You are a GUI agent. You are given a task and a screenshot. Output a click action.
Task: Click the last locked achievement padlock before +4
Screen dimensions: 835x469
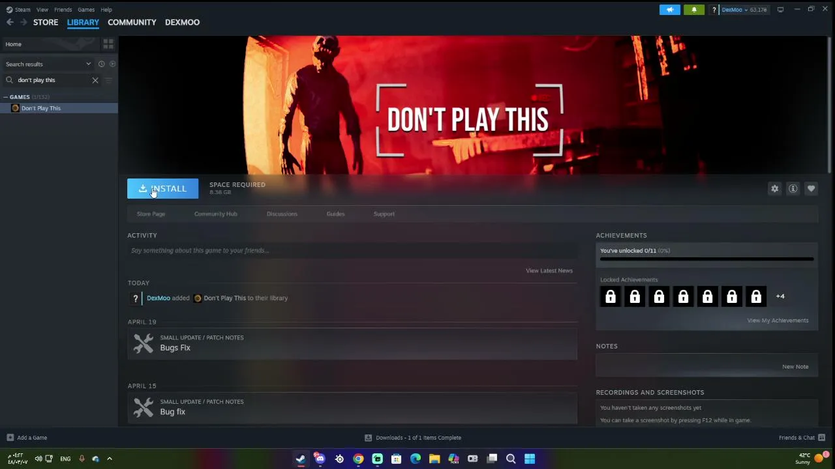[x=756, y=297]
